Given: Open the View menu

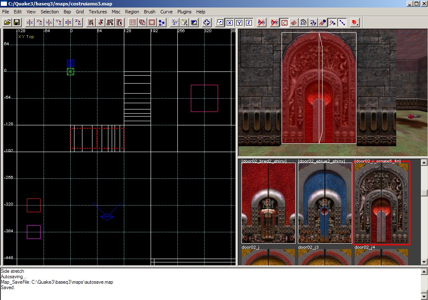Looking at the screenshot, I should pyautogui.click(x=31, y=12).
